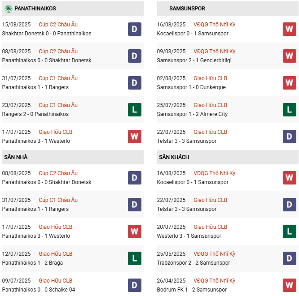This screenshot has width=299, height=296.
Task: Select the SAMSUNSPOR header tab
Action: pyautogui.click(x=187, y=9)
